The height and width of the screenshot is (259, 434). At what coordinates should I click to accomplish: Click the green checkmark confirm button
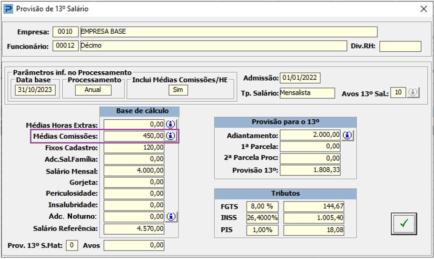[404, 224]
